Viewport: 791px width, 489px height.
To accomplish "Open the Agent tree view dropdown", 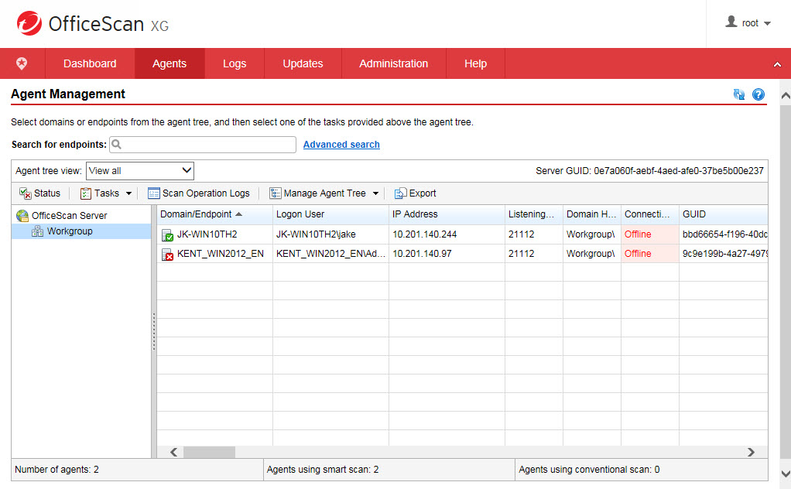I will coord(140,171).
